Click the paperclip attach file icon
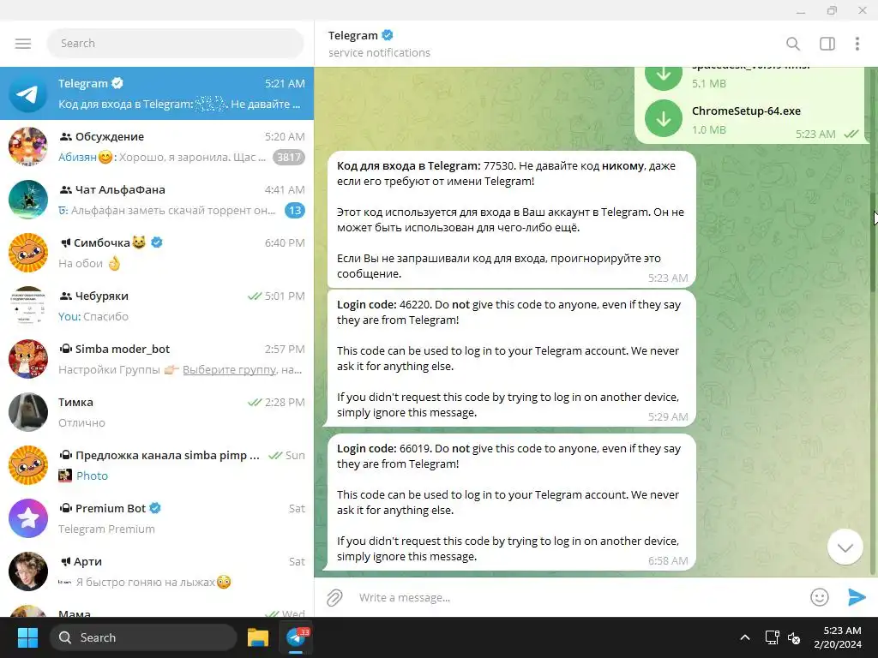878x658 pixels. [334, 597]
